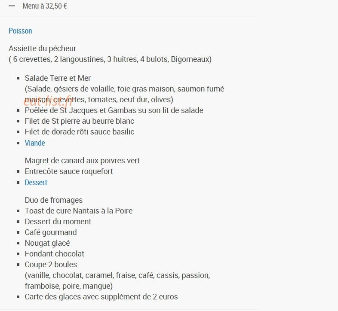Click the Nougat glacé item
338x311 pixels.
(x=47, y=244)
